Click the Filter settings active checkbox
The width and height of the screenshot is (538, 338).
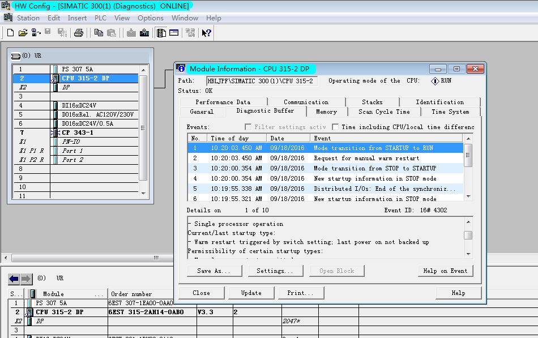[248, 127]
